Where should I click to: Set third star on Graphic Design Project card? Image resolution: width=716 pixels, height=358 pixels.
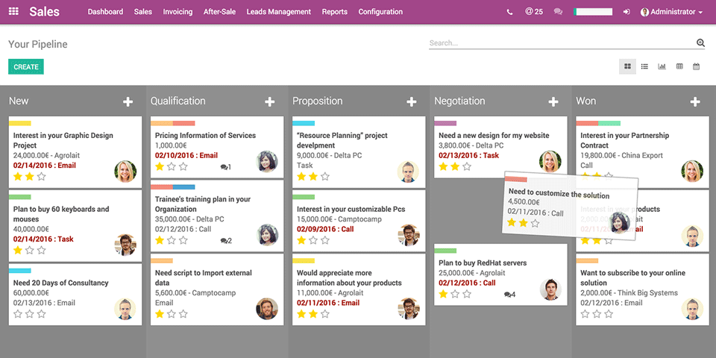(42, 177)
